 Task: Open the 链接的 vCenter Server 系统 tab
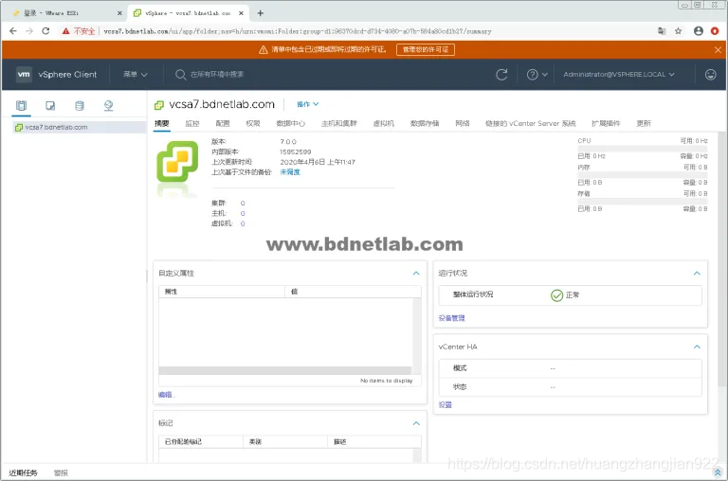click(530, 123)
